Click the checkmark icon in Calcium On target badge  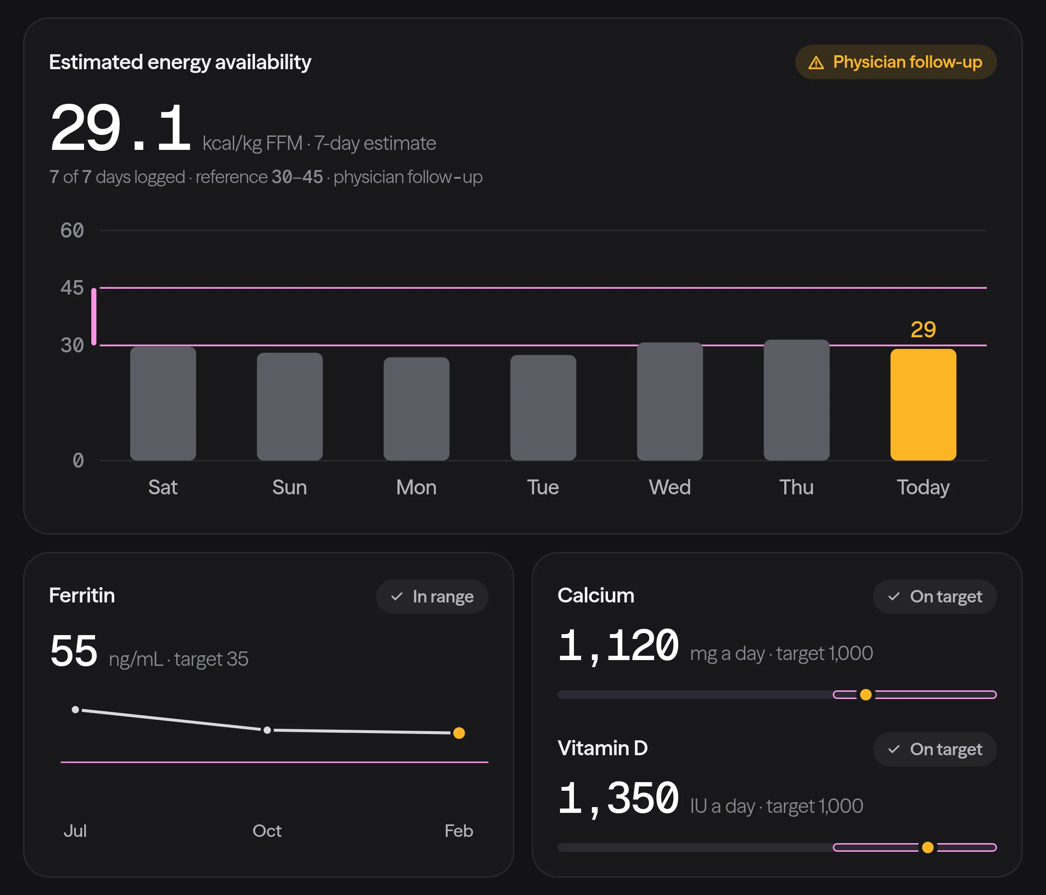coord(894,597)
